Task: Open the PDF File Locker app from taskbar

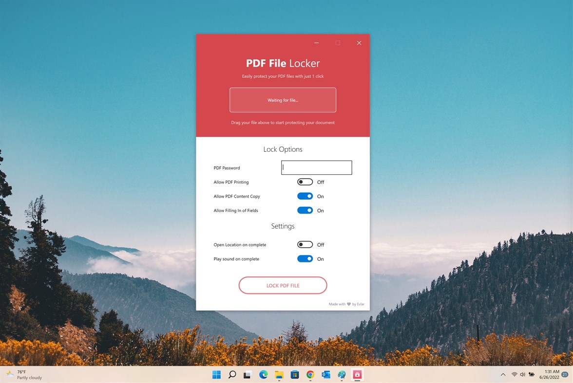Action: coord(357,375)
